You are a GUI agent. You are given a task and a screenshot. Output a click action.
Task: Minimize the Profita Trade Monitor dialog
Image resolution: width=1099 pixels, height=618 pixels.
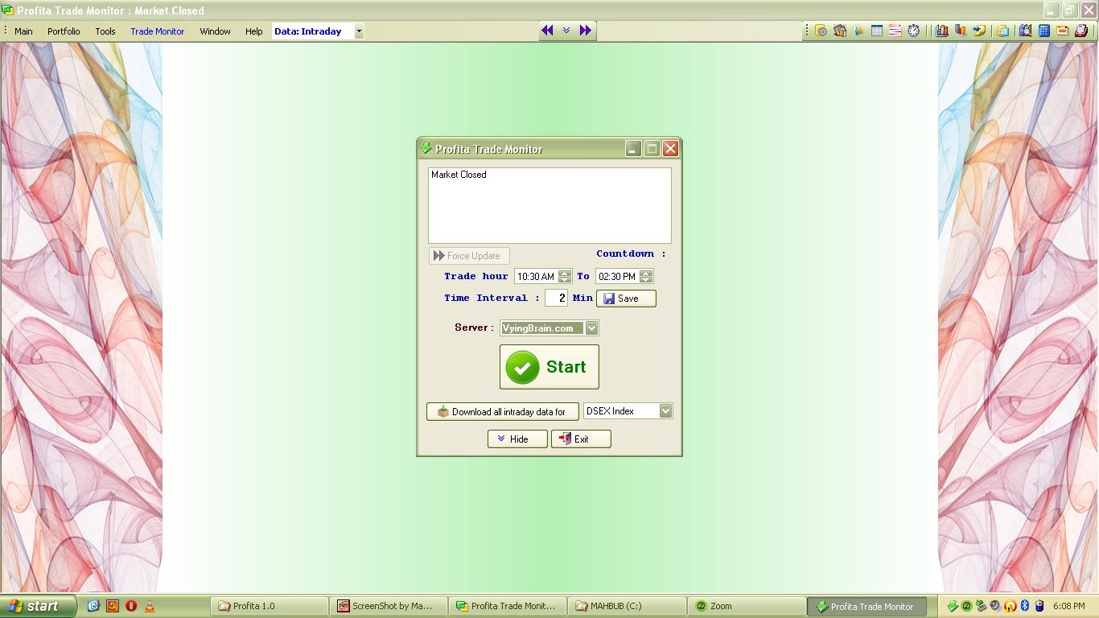633,149
